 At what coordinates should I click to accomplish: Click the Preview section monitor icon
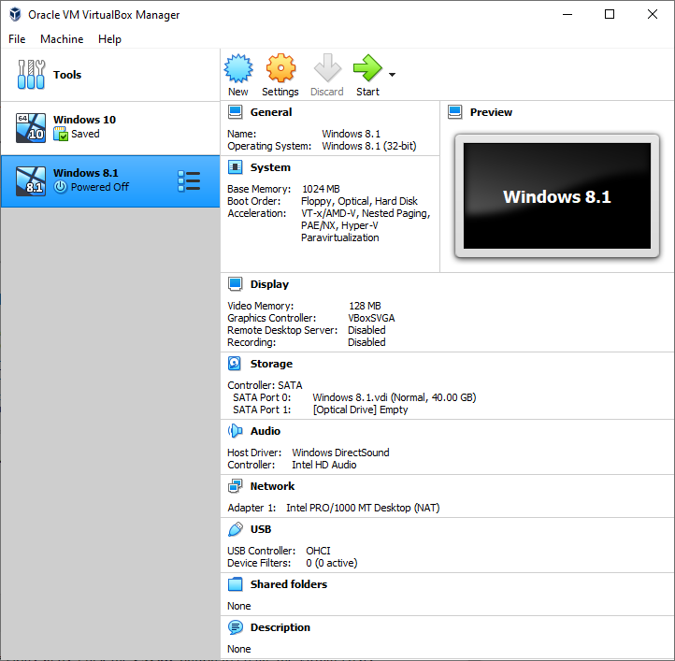coord(454,112)
